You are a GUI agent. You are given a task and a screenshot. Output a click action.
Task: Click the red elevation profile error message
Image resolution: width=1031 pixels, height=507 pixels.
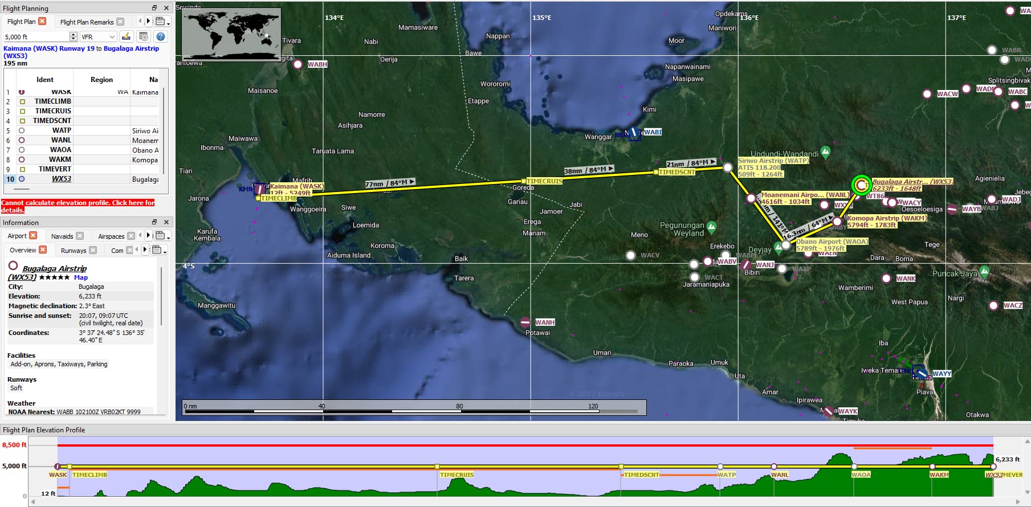pyautogui.click(x=78, y=206)
